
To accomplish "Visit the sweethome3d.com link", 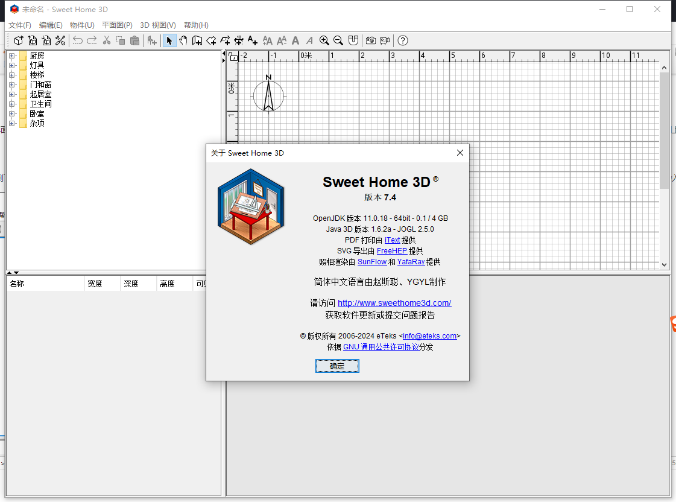I will (394, 303).
